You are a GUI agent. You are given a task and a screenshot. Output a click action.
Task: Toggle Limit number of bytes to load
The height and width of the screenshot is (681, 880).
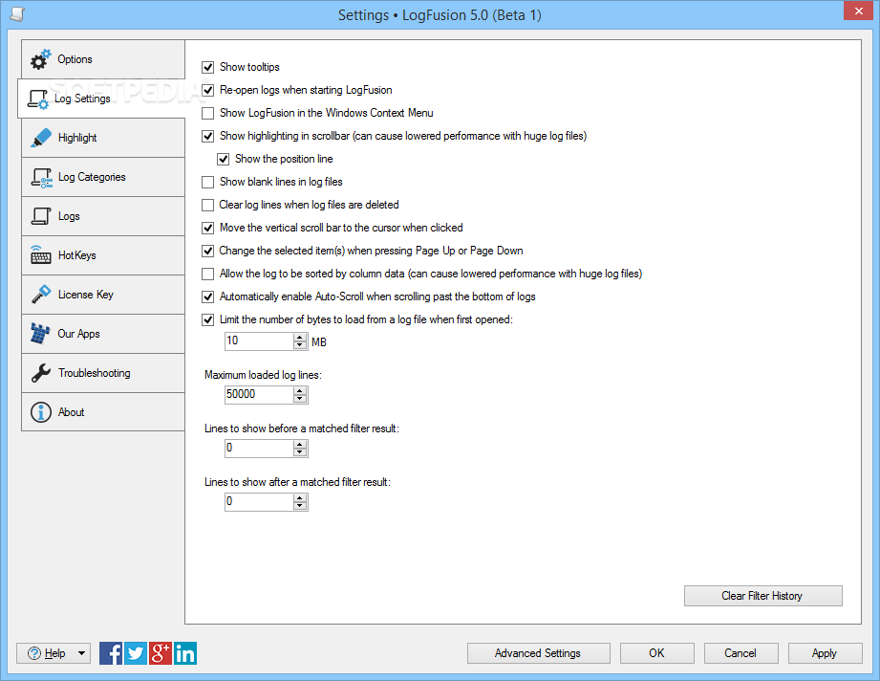pyautogui.click(x=207, y=320)
